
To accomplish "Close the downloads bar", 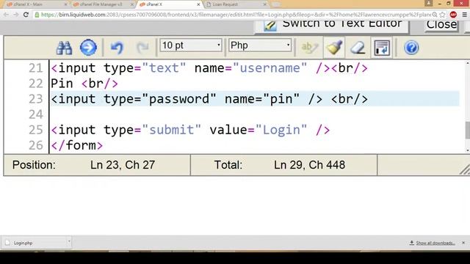I will pyautogui.click(x=463, y=243).
